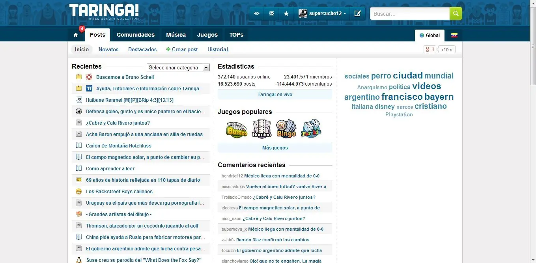This screenshot has height=263, width=536.
Task: Click the eye monitor icon in header
Action: tap(257, 13)
